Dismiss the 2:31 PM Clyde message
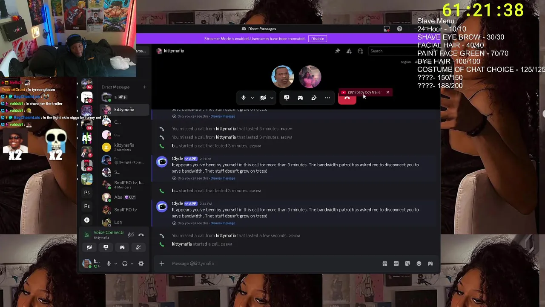Image resolution: width=545 pixels, height=307 pixels. click(223, 178)
